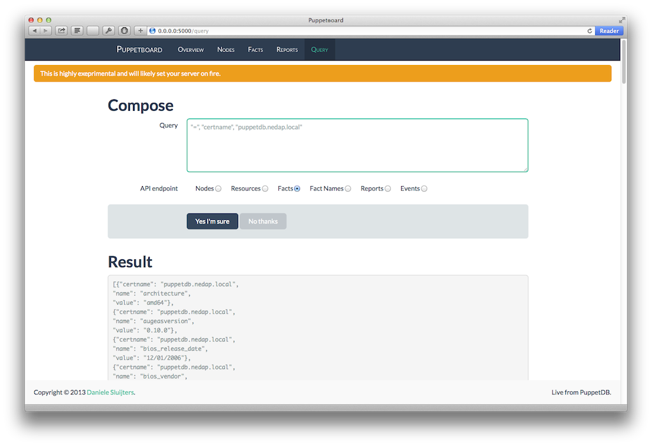
Task: Open the Share toolbar icon
Action: click(x=62, y=31)
